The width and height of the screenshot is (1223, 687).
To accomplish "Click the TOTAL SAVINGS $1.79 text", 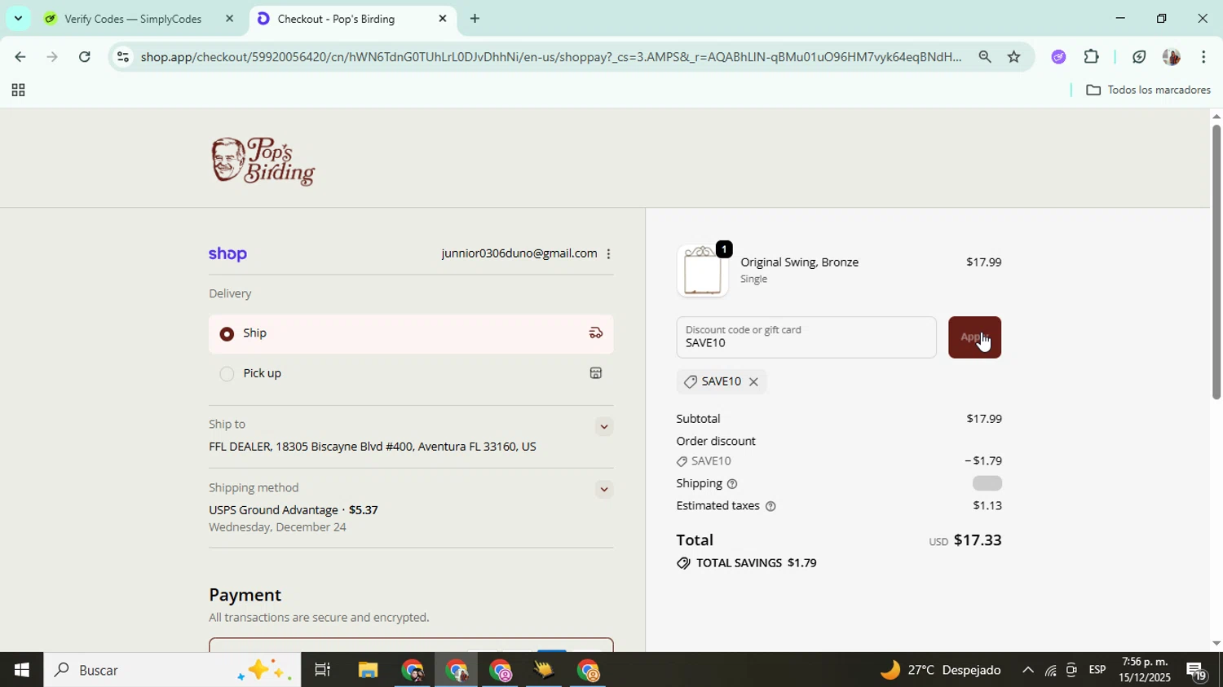I will tap(747, 563).
